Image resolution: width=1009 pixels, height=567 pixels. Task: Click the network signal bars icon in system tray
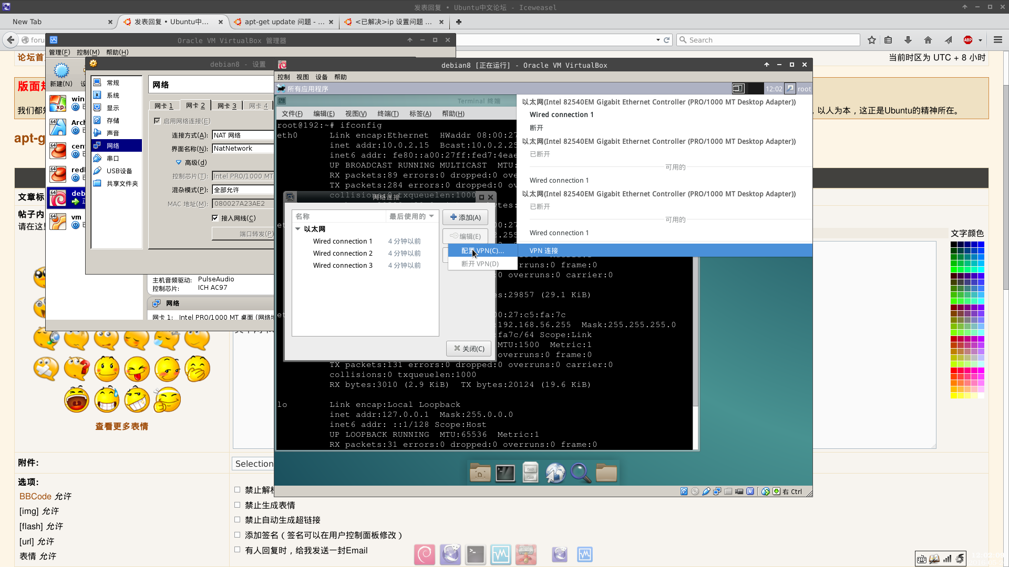[947, 559]
